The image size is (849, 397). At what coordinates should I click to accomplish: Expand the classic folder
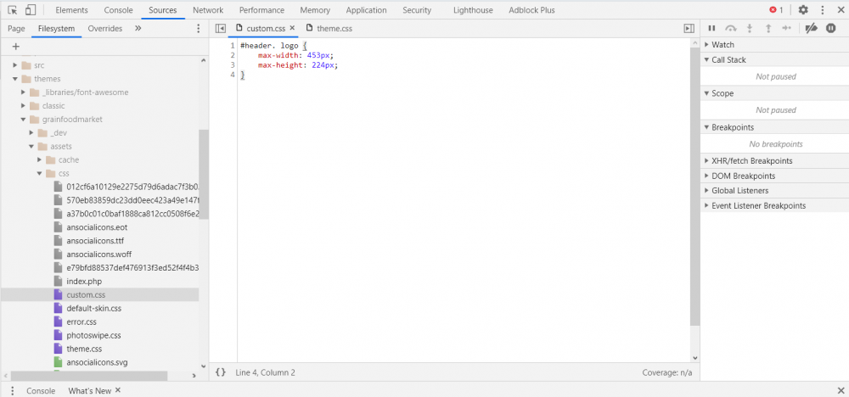click(x=23, y=106)
